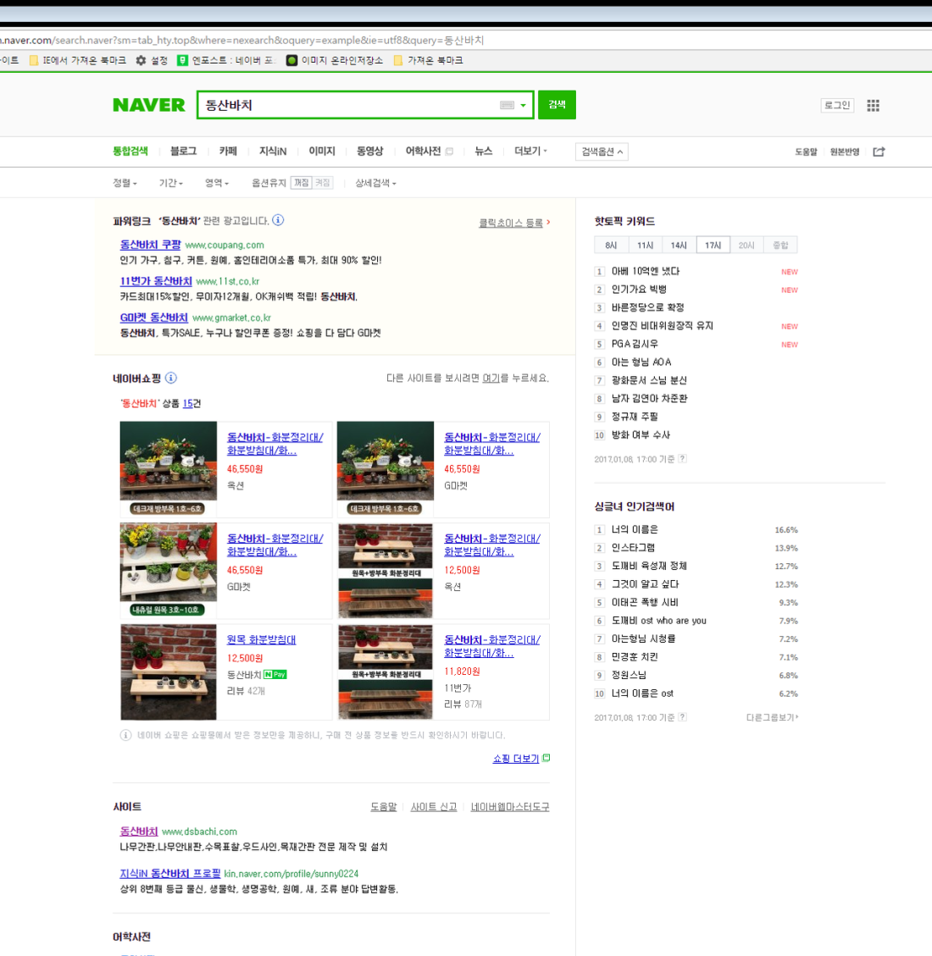Click the NAVER logo
The image size is (932, 956).
149,105
